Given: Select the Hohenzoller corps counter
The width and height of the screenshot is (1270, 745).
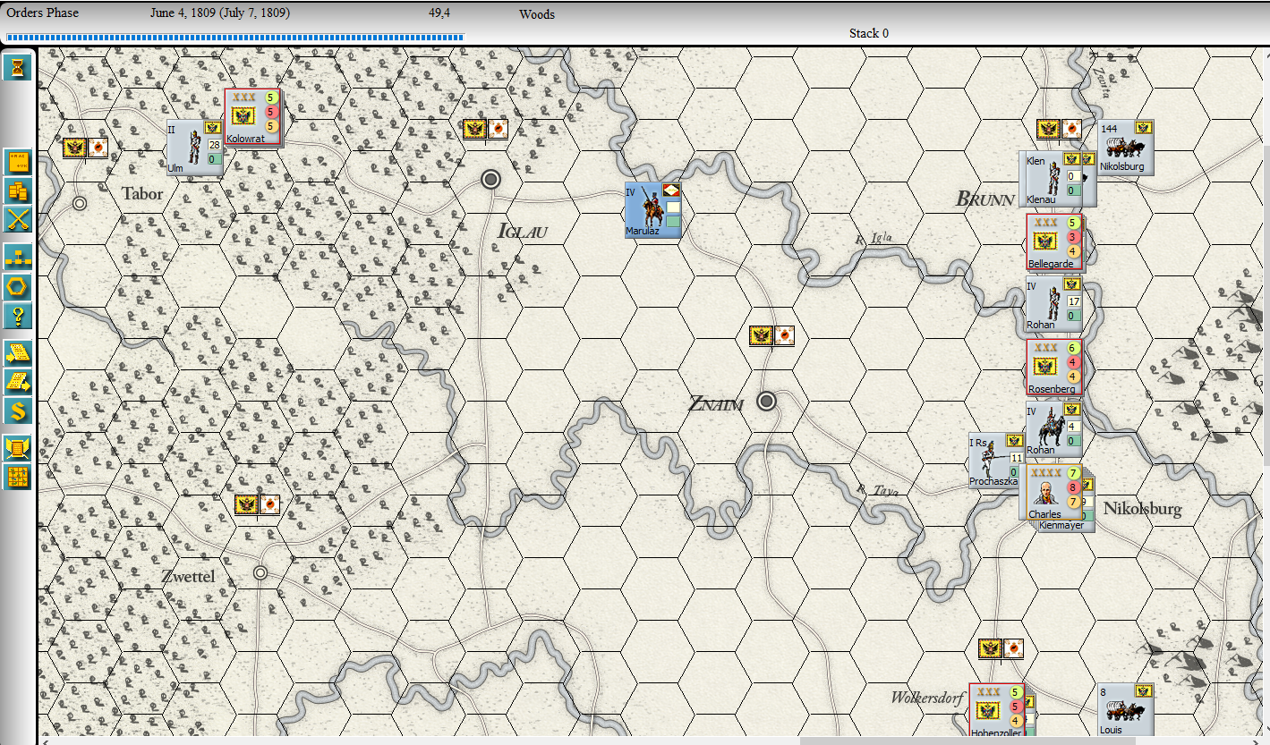Looking at the screenshot, I should [x=998, y=710].
